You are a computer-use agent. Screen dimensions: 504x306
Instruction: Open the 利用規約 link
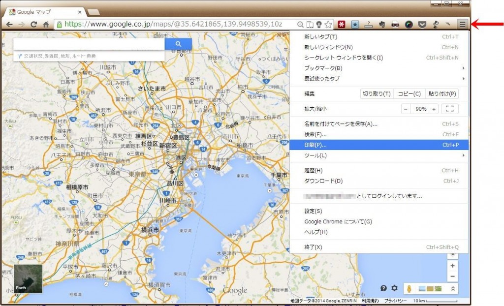tap(370, 301)
